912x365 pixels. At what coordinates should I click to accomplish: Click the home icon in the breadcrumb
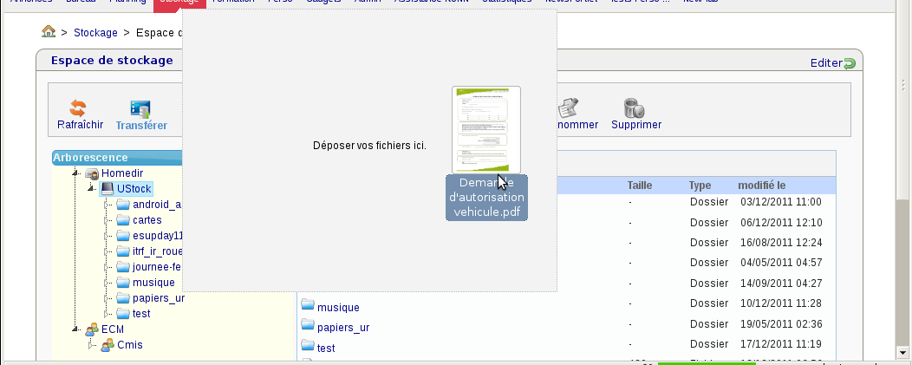click(49, 33)
